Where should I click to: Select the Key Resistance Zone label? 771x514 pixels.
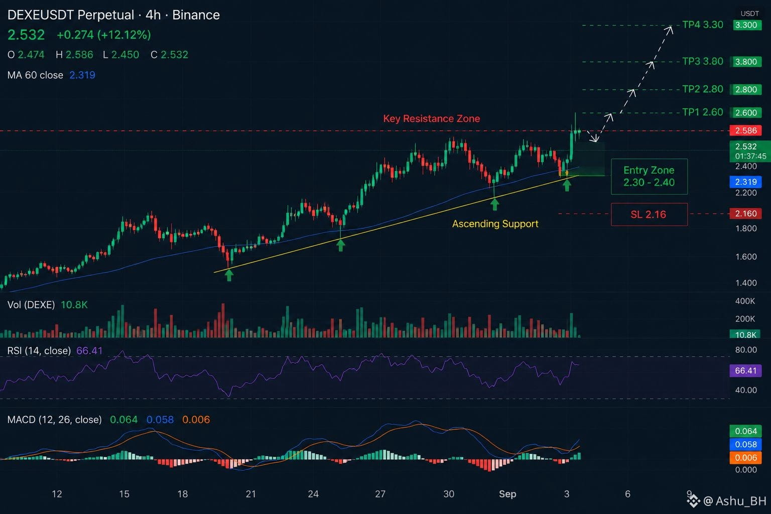coord(432,118)
